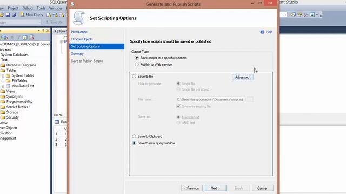Click the disconnect icon in Object Explorer toolbar

6,37
